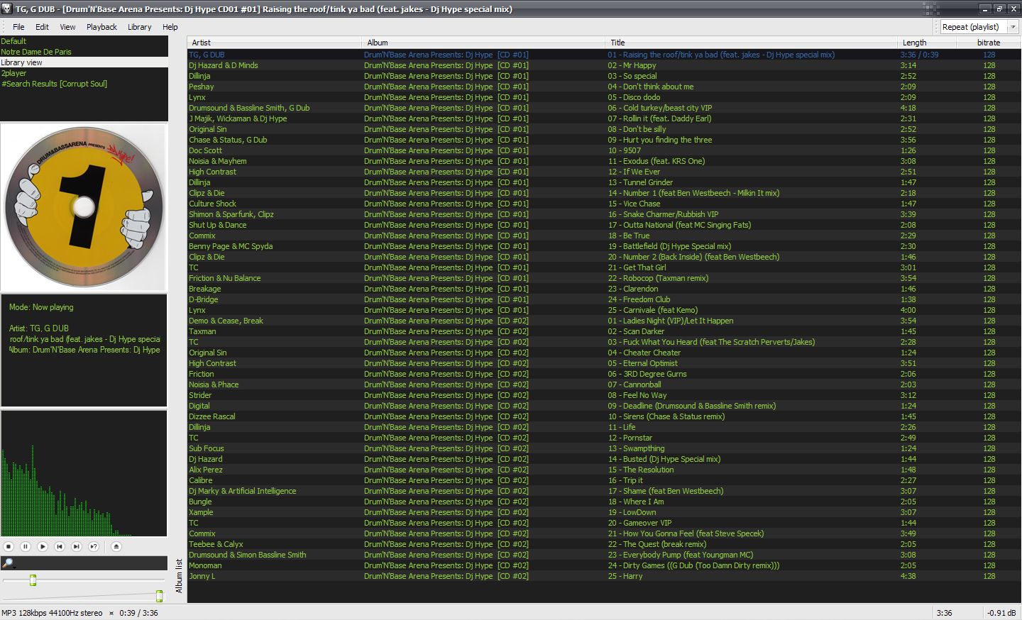This screenshot has width=1022, height=620.
Task: Select track '22 - Robocop (Taxman remix)'
Action: [658, 278]
